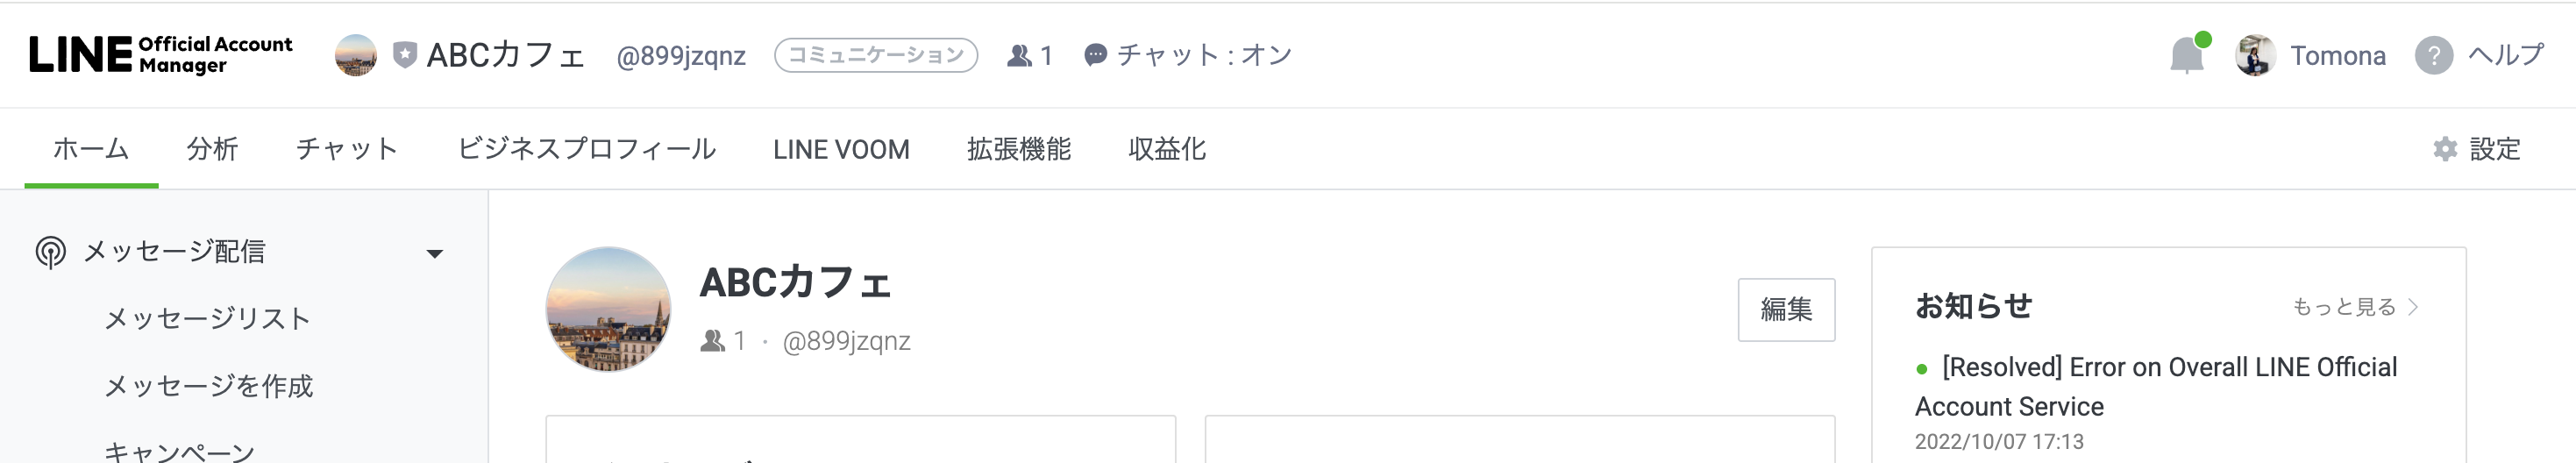Click the large ABCカフェ profile picture
This screenshot has width=2576, height=463.
[608, 310]
